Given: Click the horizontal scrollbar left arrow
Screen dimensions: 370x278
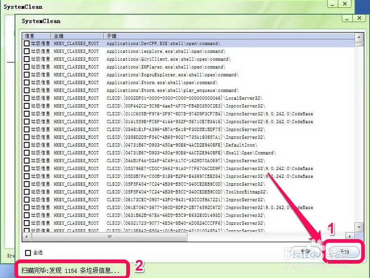Looking at the screenshot, I should [26, 236].
